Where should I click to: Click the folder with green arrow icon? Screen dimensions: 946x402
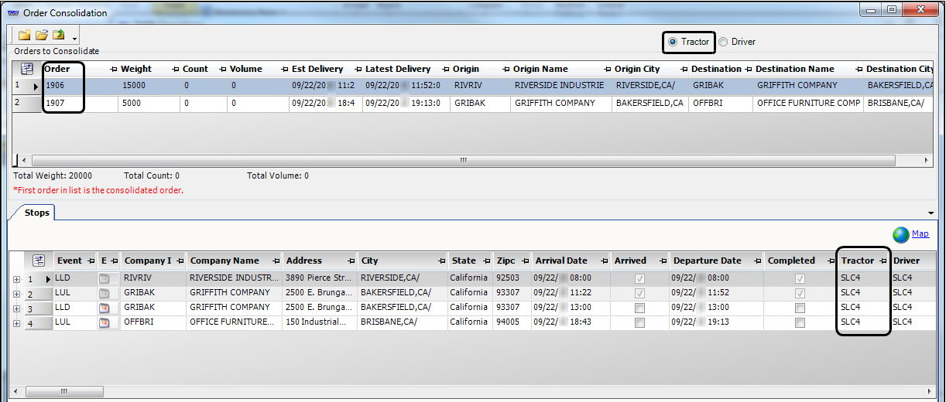58,36
